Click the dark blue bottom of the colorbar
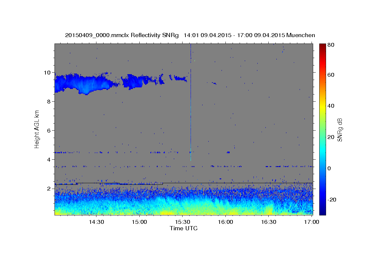The width and height of the screenshot is (387, 258). (322, 211)
